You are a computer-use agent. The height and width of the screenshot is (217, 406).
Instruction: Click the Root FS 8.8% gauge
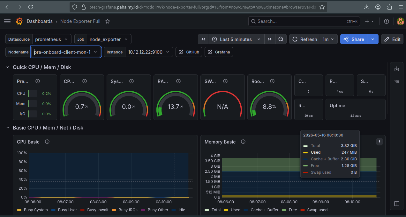[270, 103]
